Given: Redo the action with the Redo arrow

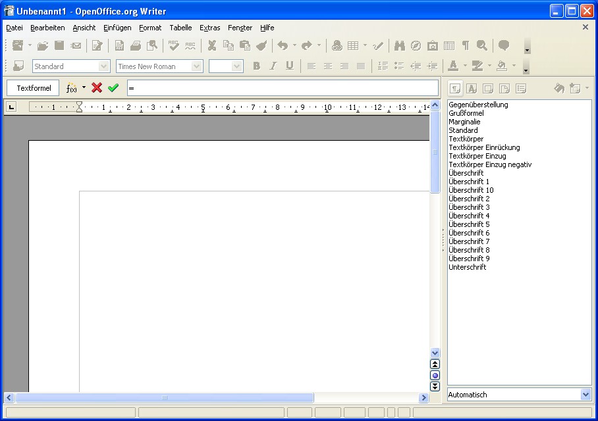Looking at the screenshot, I should (x=307, y=46).
